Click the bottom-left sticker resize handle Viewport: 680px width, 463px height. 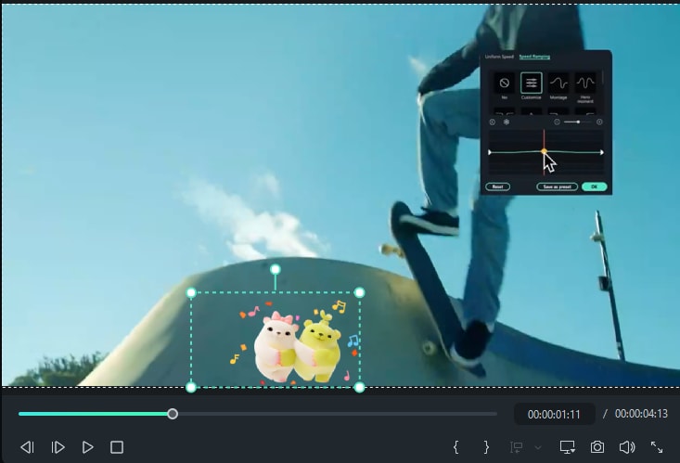pos(191,387)
